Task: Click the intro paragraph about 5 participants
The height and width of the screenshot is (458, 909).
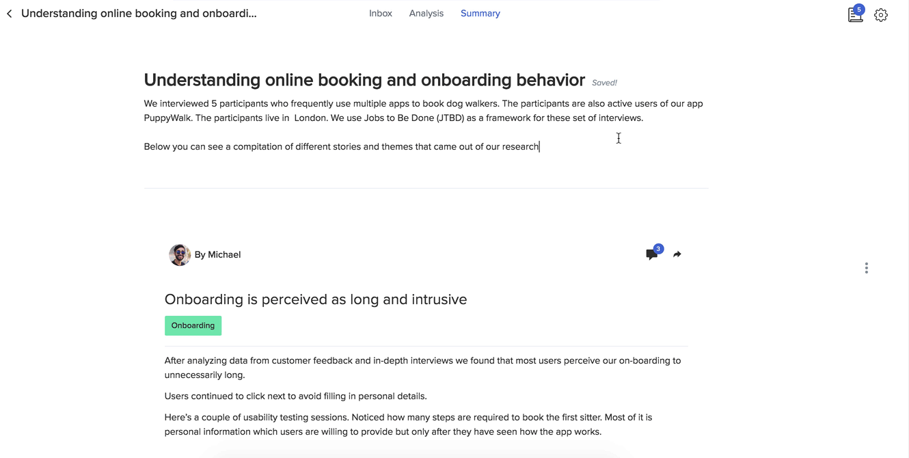Action: (x=424, y=111)
